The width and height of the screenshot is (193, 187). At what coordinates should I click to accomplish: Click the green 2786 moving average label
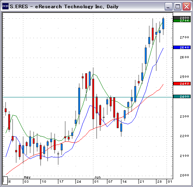[x=182, y=21]
